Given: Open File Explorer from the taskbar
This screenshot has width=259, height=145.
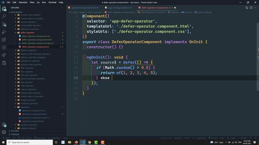Looking at the screenshot, I should click(70, 142).
